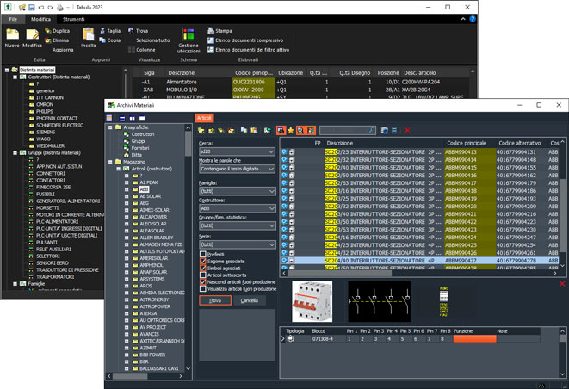Select the Costruttori tree item under Anagrafiche
This screenshot has width=569, height=389.
tap(143, 134)
